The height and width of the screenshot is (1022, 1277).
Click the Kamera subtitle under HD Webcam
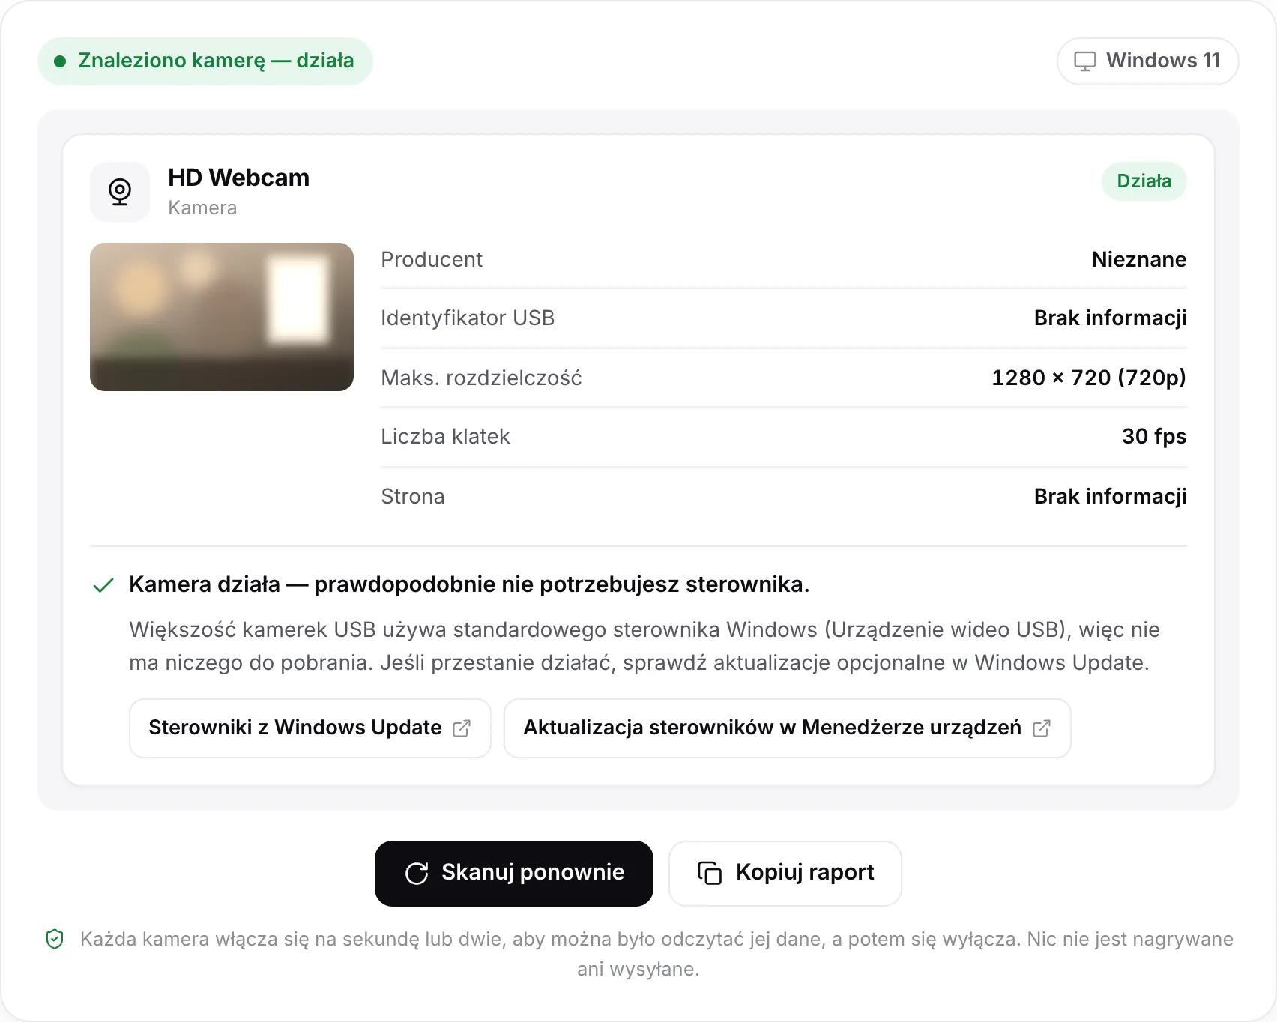(202, 208)
